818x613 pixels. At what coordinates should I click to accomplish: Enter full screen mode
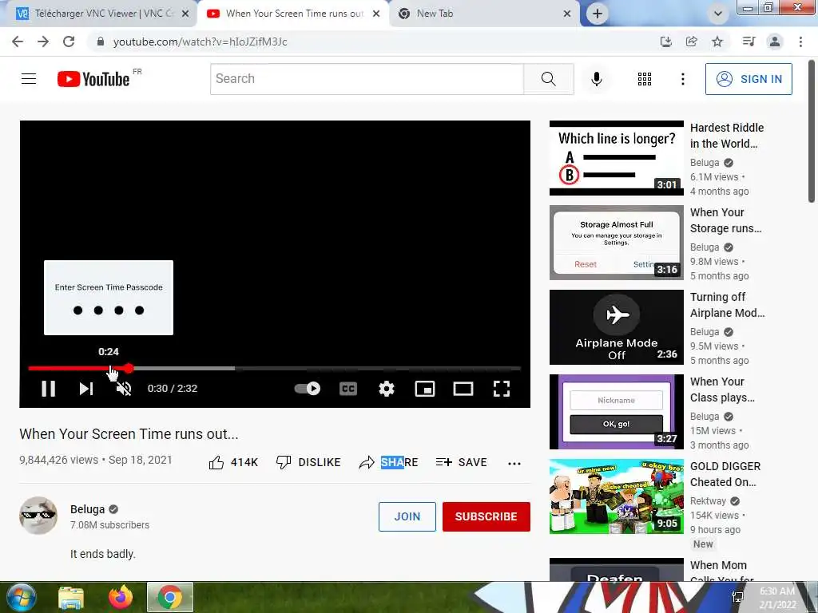502,389
